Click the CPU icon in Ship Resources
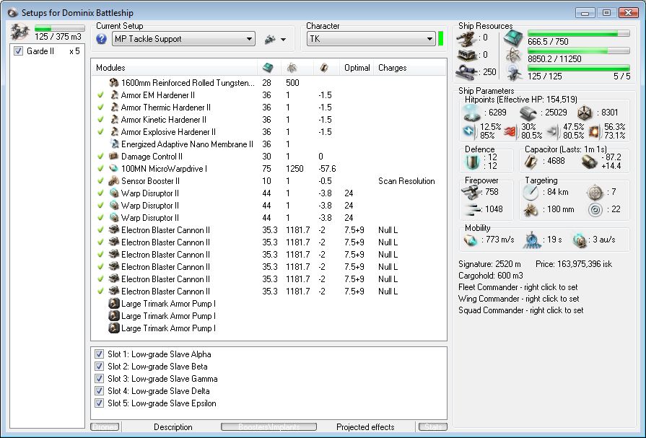The width and height of the screenshot is (646, 438). point(513,38)
